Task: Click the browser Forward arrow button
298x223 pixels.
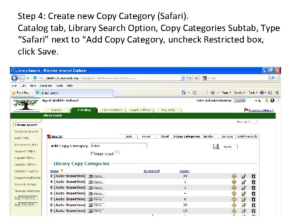Action: tap(22, 78)
